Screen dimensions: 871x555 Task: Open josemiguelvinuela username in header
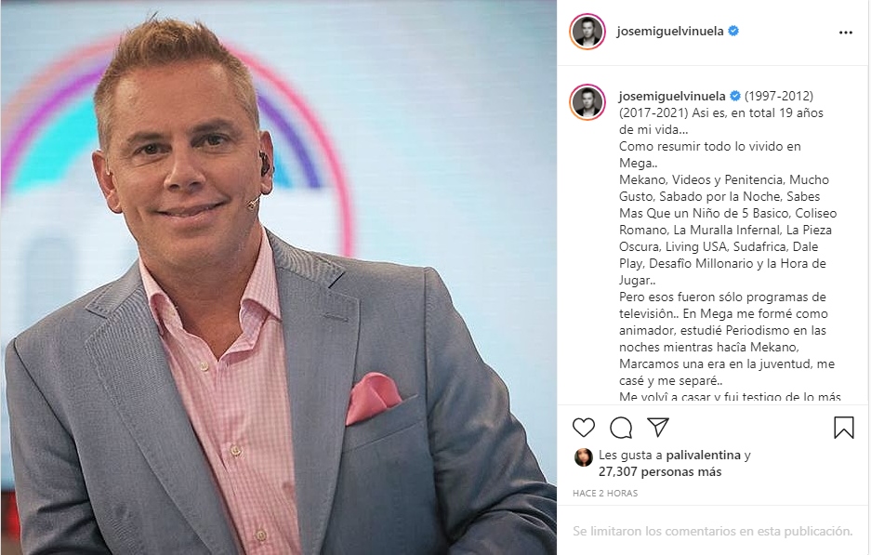(x=670, y=31)
